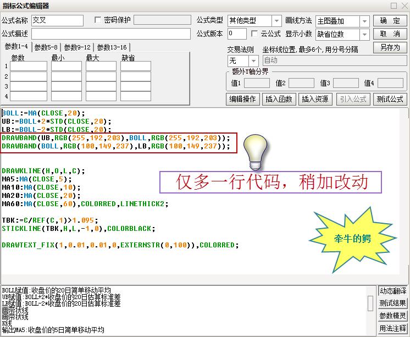This screenshot has width=410, height=337.
Task: Run 测试公式 to test the formula
Action: (x=390, y=99)
